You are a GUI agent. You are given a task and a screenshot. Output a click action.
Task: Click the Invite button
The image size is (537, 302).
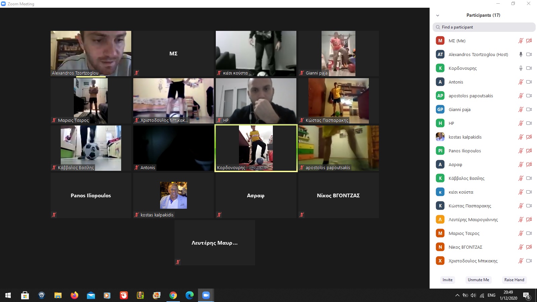pyautogui.click(x=447, y=280)
